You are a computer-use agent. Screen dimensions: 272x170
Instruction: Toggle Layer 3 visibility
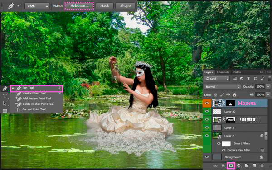point(207,127)
